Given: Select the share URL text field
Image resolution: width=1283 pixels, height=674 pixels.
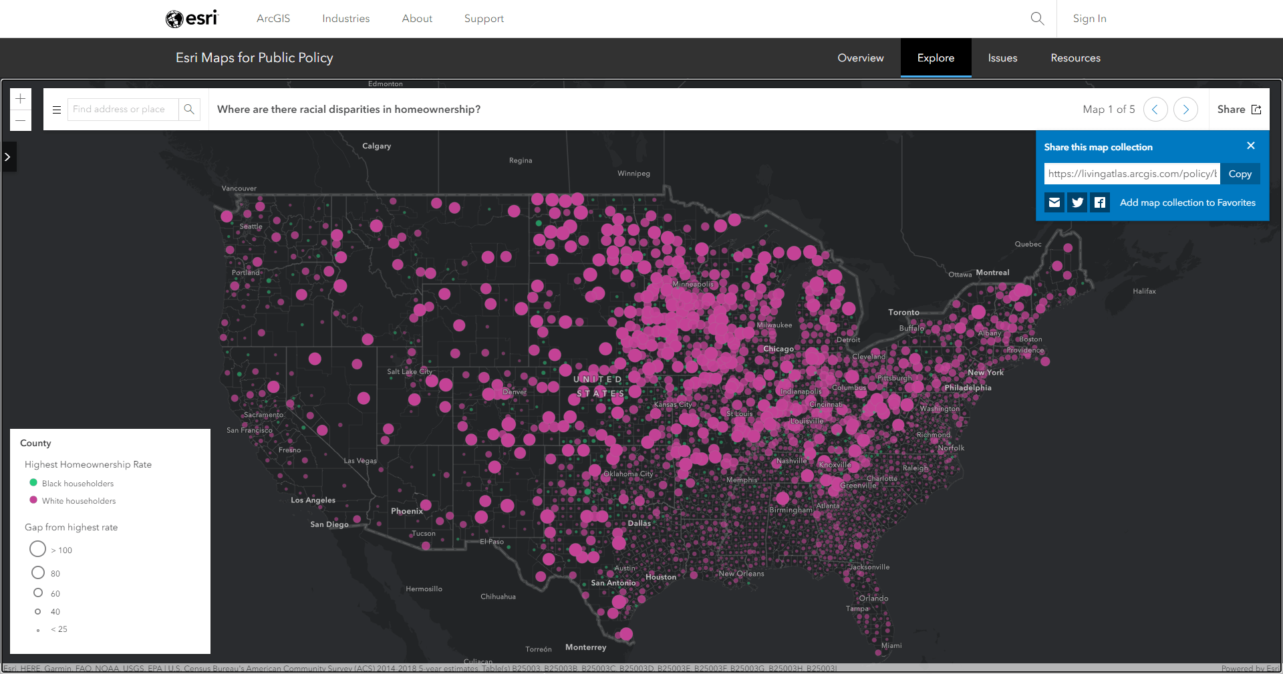Looking at the screenshot, I should point(1132,174).
